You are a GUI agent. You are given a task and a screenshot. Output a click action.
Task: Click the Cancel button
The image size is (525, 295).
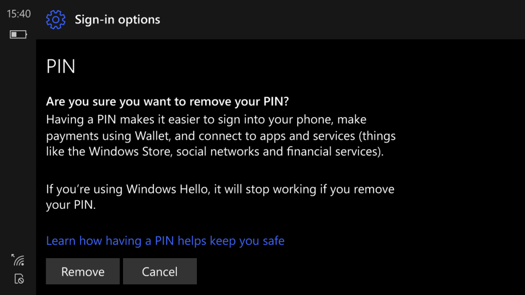[x=160, y=271]
